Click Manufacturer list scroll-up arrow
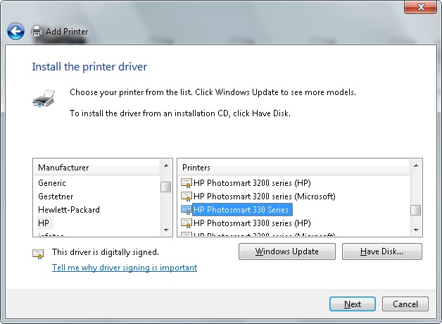This screenshot has height=324, width=442. 166,166
